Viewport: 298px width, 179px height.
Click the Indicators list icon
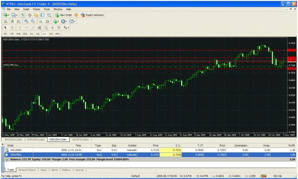pos(55,21)
